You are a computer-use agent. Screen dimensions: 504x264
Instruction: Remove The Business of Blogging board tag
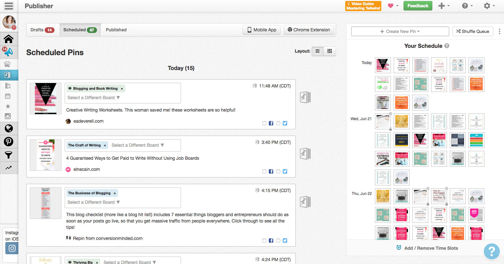click(115, 193)
